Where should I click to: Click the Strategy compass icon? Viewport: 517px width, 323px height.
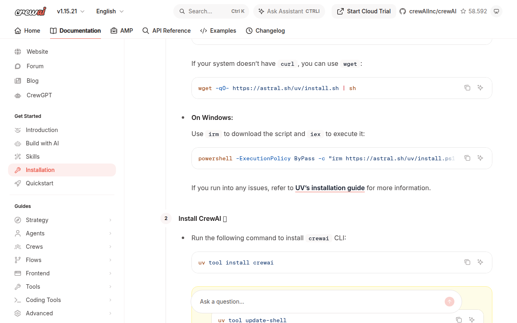[18, 220]
